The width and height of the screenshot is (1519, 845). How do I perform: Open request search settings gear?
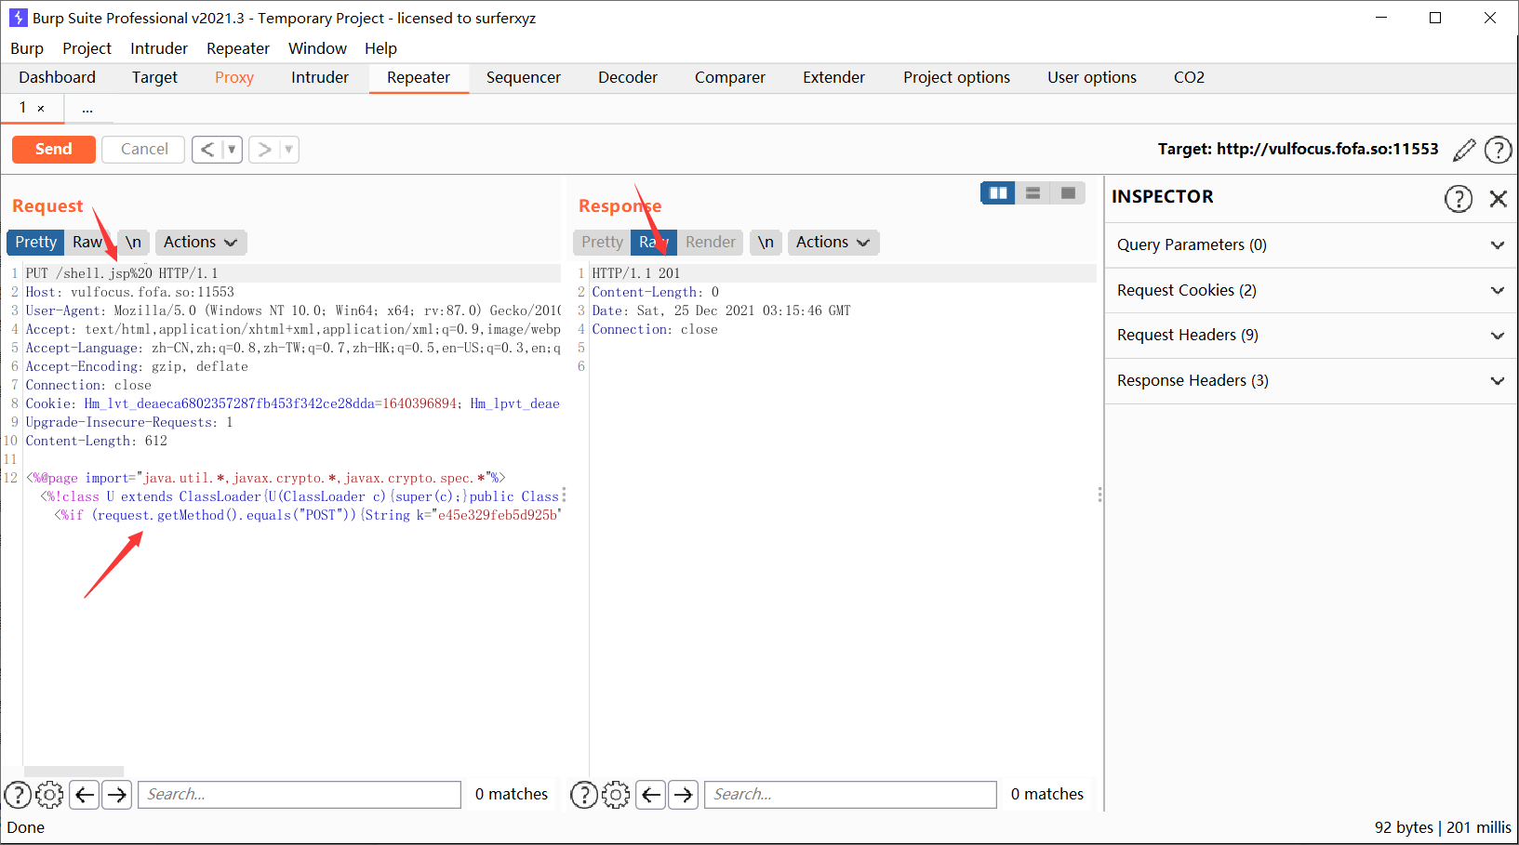(49, 795)
